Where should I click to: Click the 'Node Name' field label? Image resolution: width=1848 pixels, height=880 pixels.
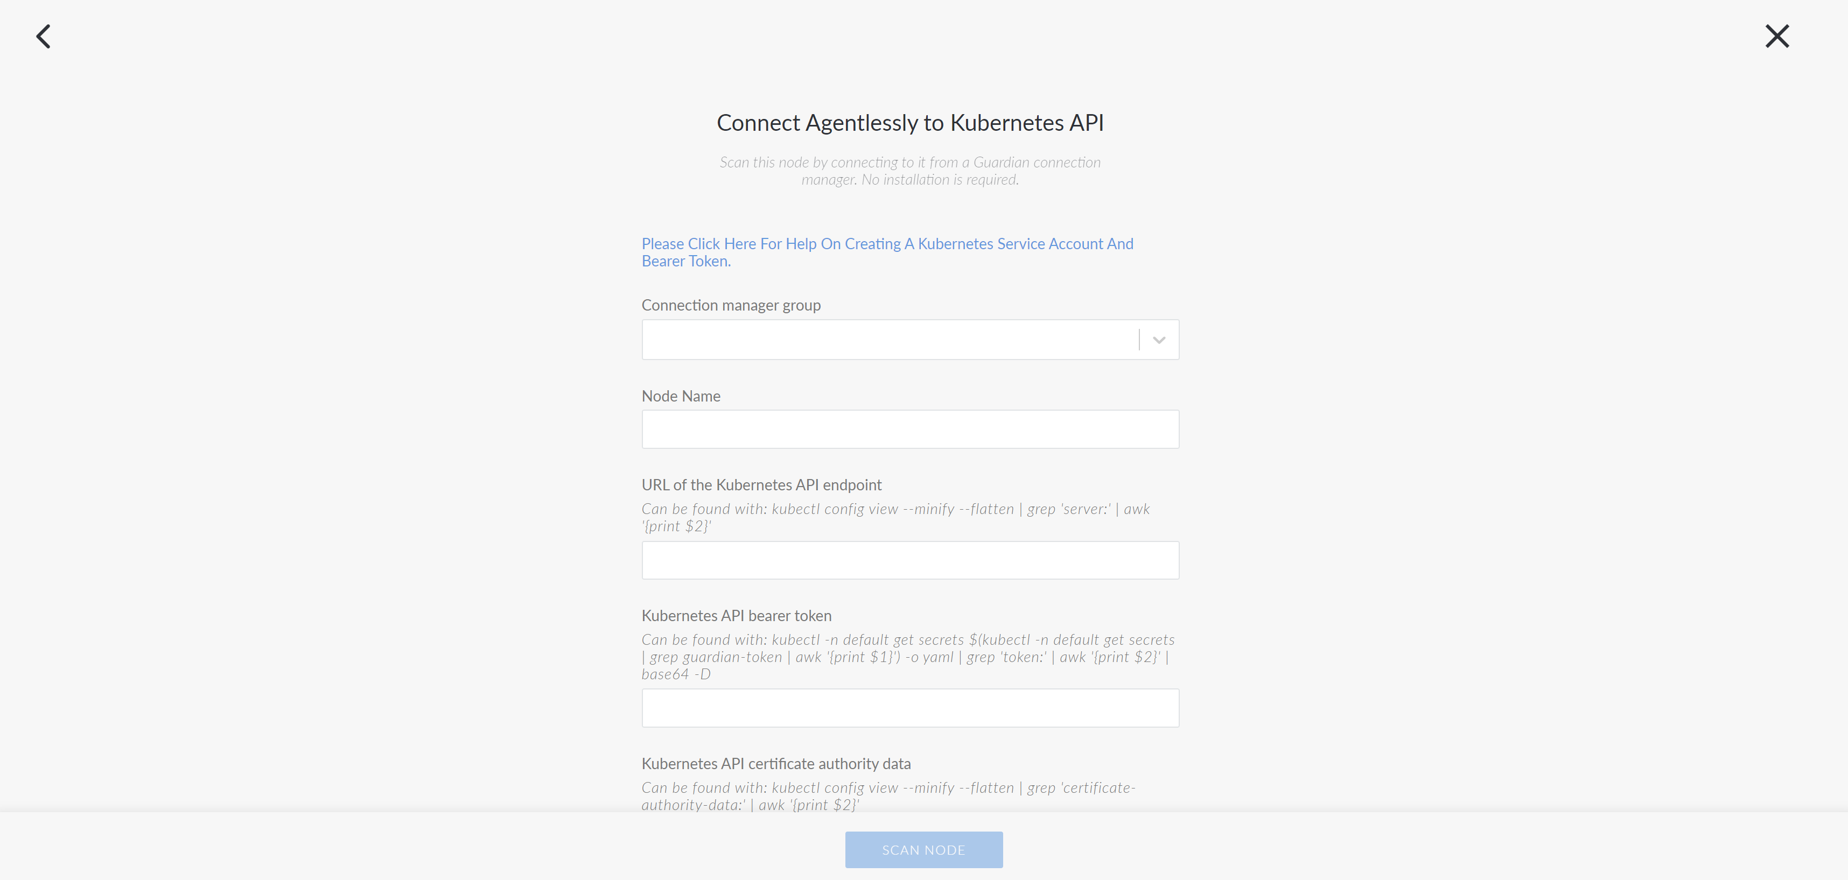tap(680, 396)
